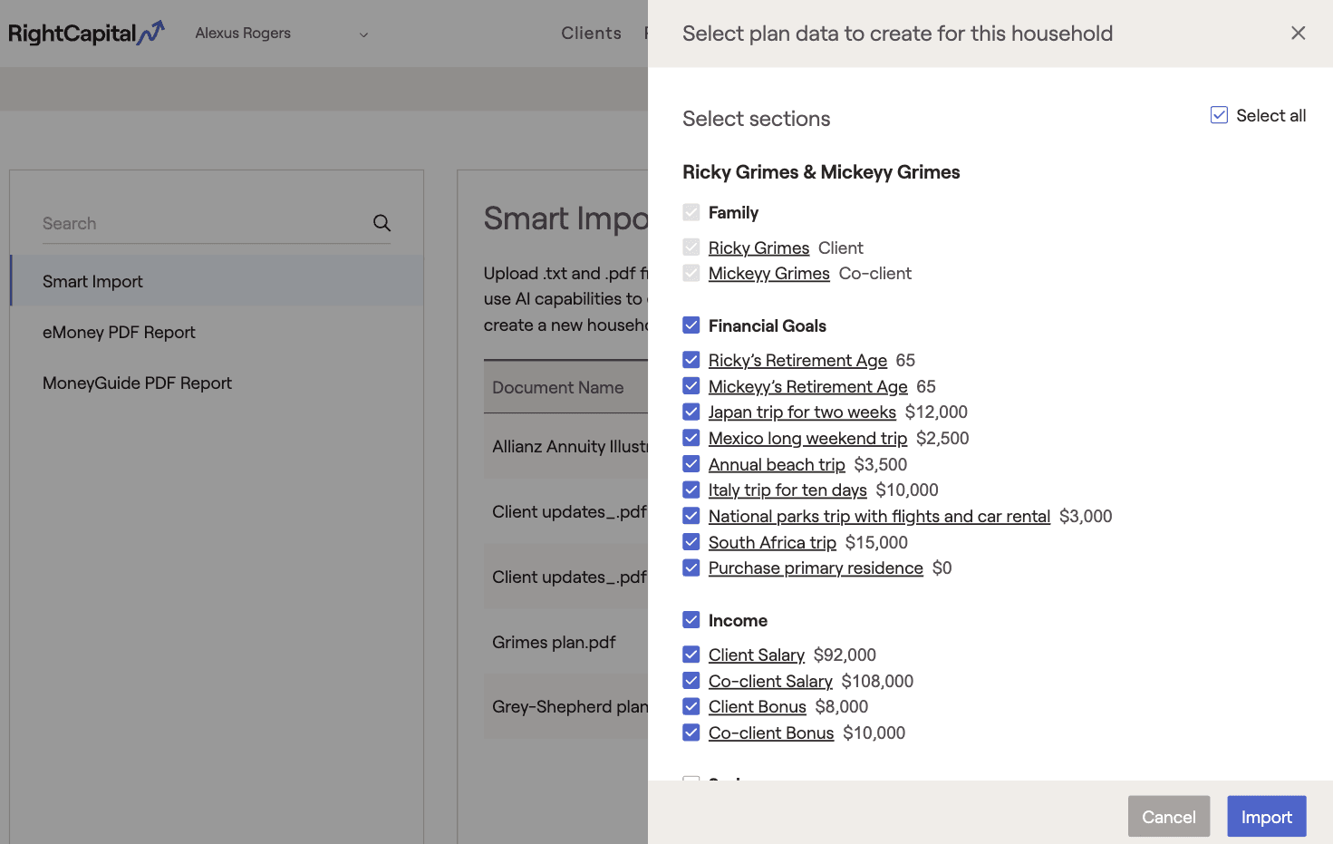This screenshot has width=1333, height=844.
Task: Uncheck South Africa trip checkbox
Action: (691, 541)
